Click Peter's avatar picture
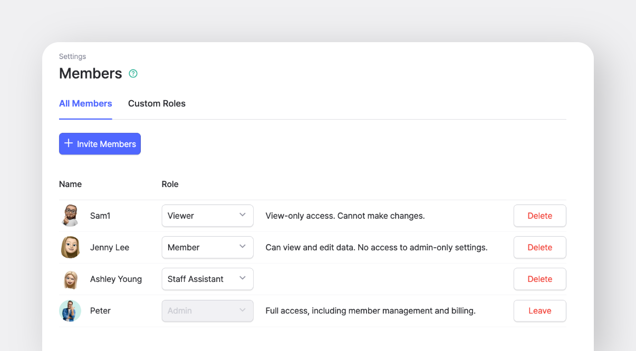This screenshot has height=351, width=636. coord(70,311)
